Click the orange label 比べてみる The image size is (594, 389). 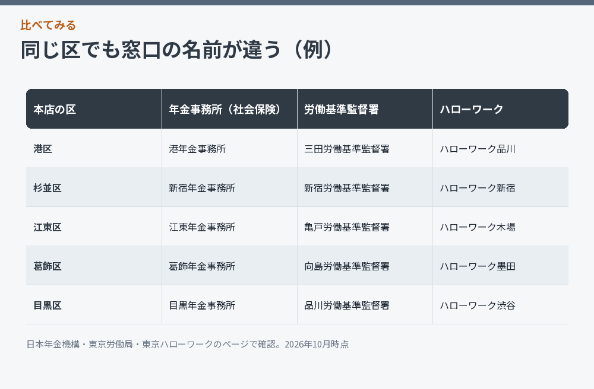48,25
